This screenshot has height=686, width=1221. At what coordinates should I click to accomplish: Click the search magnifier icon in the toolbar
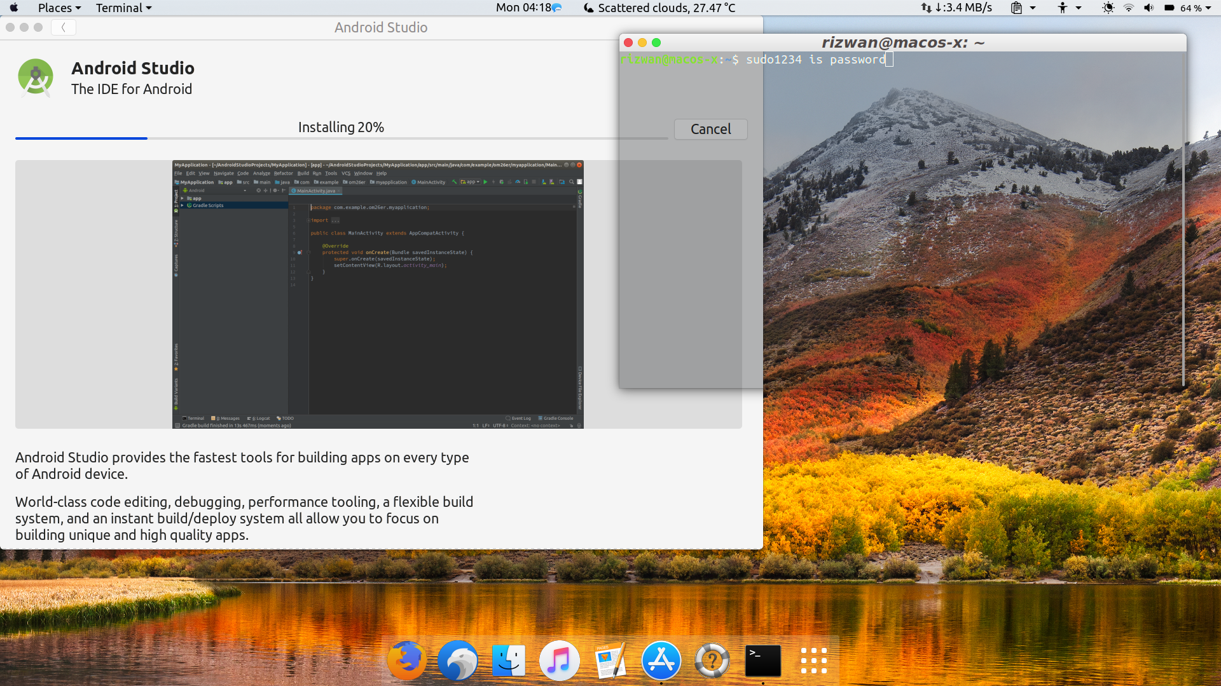click(570, 182)
